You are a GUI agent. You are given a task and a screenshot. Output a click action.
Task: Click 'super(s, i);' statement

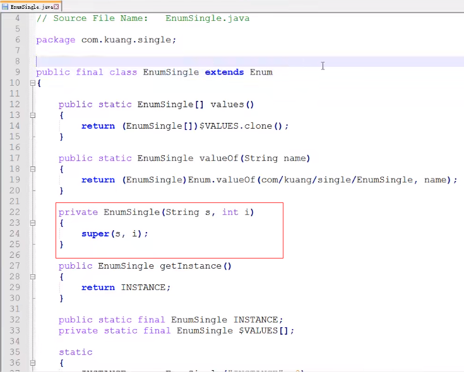coord(115,234)
